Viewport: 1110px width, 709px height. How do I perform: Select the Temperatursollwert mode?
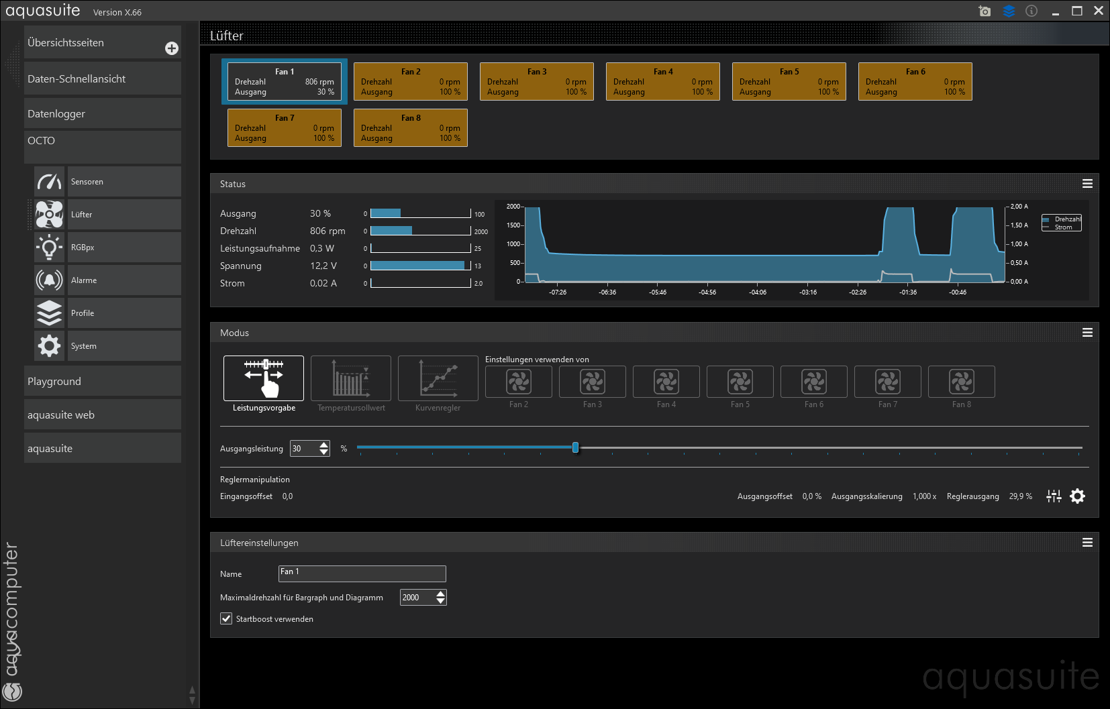351,379
